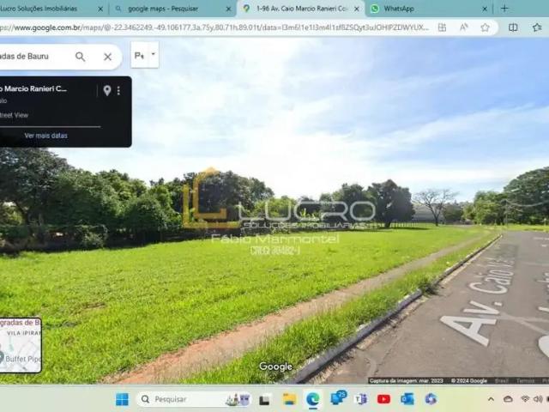Switch to the google maps - Pesquisar tab
The height and width of the screenshot is (412, 549).
[167, 9]
